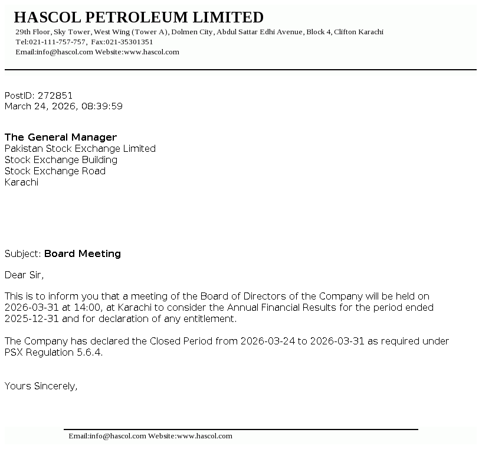482x449 pixels.
Task: Click the Yours Sincerely closing
Action: coord(41,386)
